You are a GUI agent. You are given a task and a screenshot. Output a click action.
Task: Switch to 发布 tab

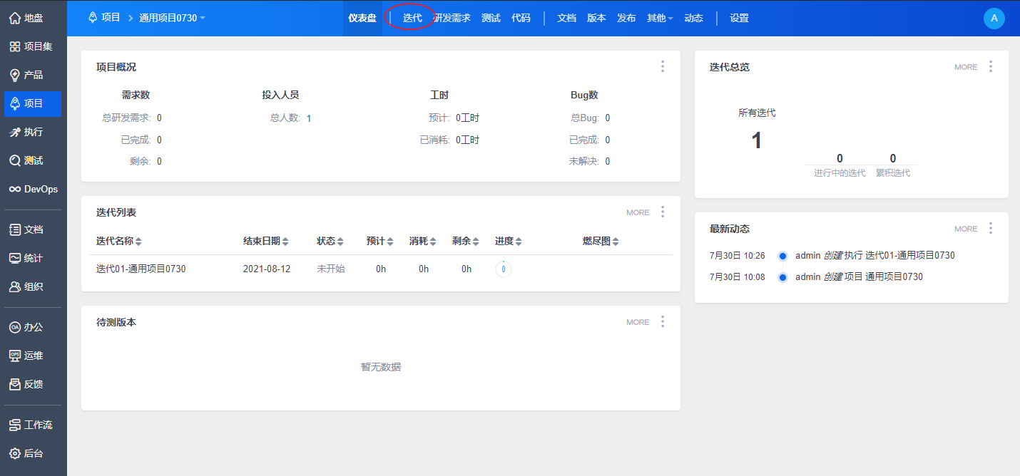pos(626,18)
